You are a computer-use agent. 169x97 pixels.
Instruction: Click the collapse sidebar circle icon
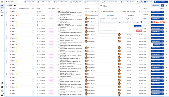click(x=2, y=91)
